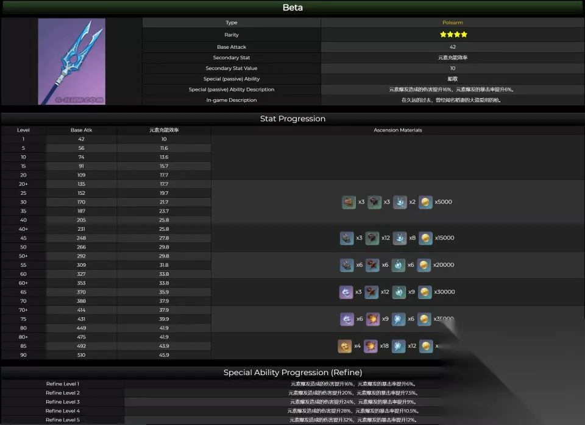Screen dimensions: 585x425
Task: Select the Refine Level 3 row label
Action: [63, 402]
